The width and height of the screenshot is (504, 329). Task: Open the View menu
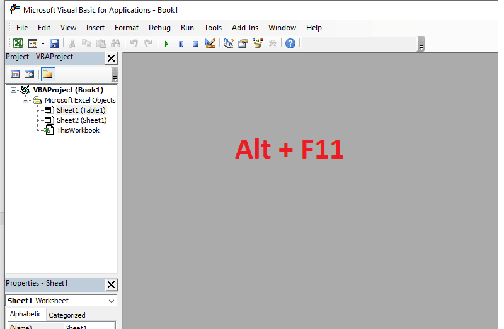68,28
